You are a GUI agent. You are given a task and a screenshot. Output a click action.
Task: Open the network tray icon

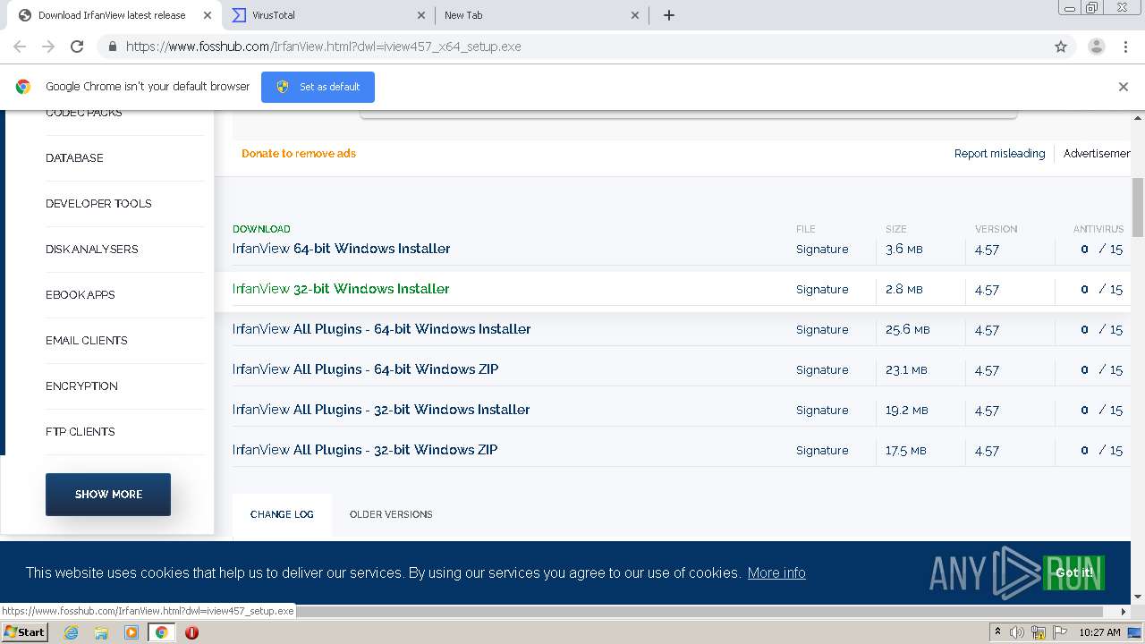1039,632
